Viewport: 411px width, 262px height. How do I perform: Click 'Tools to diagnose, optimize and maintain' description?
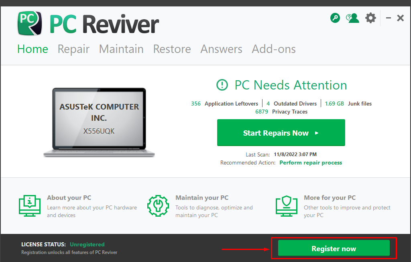tap(214, 211)
